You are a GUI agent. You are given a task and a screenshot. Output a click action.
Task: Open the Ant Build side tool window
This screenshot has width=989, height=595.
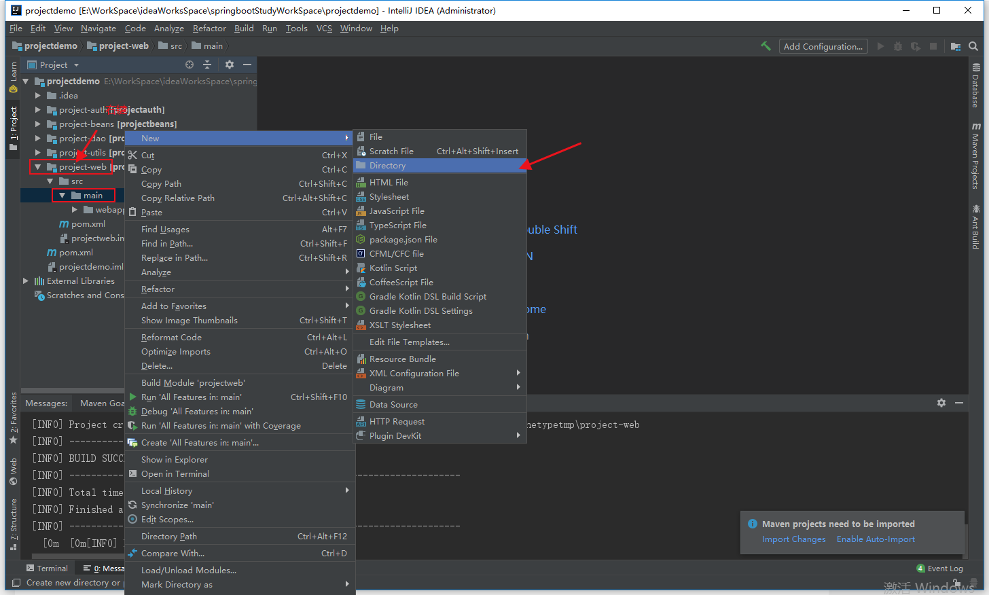point(975,227)
